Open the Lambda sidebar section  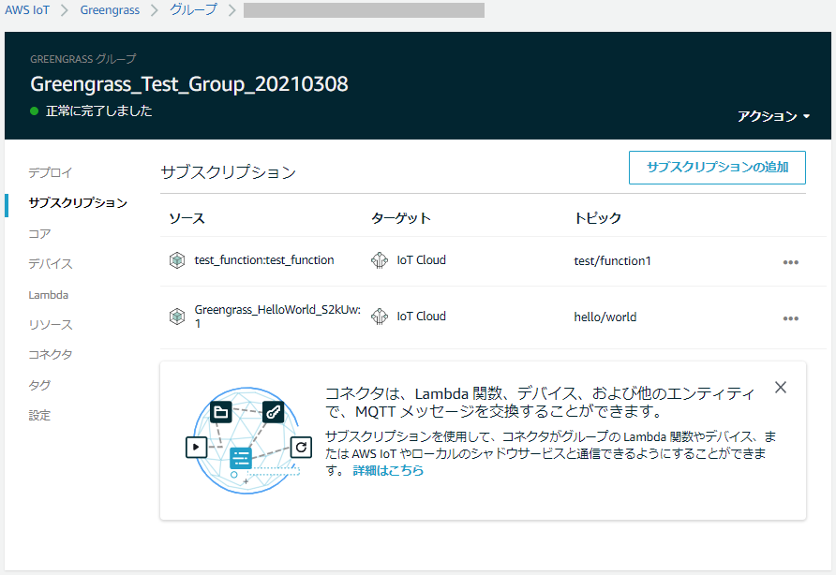(x=49, y=295)
